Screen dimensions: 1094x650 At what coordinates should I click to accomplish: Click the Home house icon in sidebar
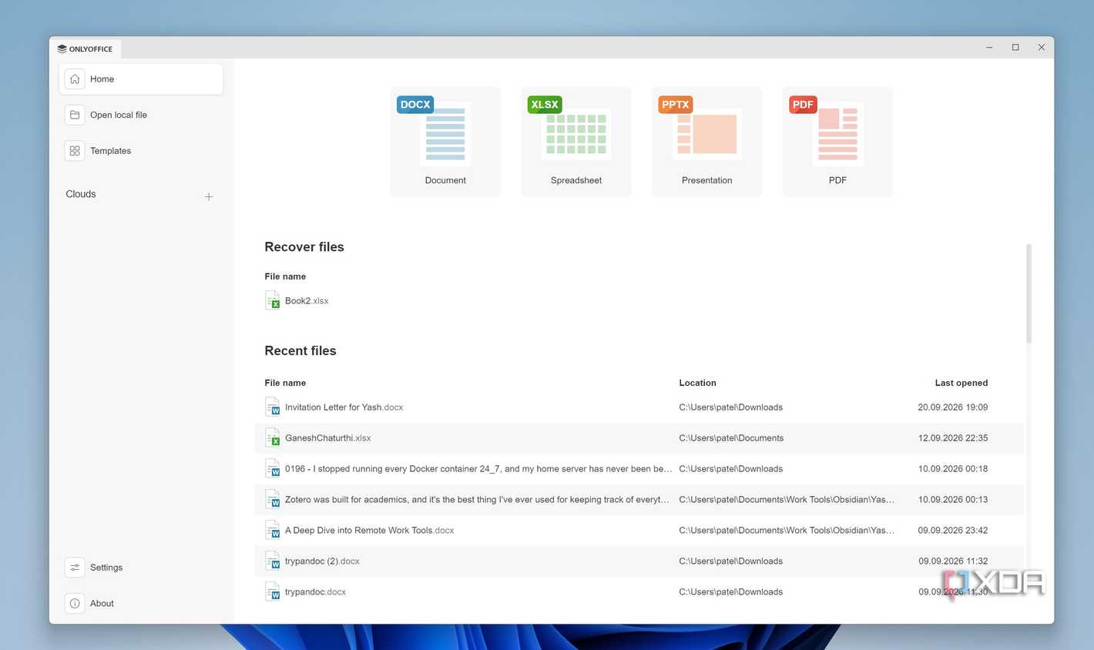pyautogui.click(x=75, y=79)
